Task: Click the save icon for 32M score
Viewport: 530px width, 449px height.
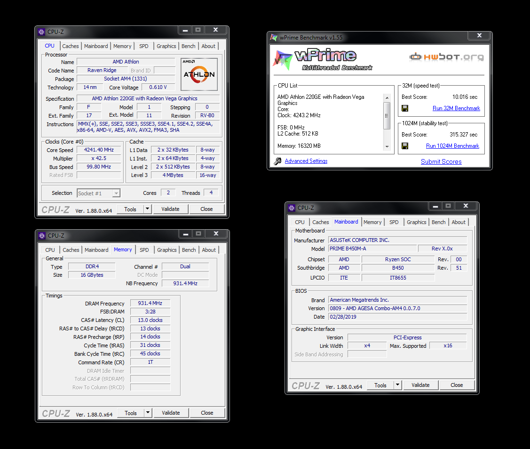Action: click(404, 108)
